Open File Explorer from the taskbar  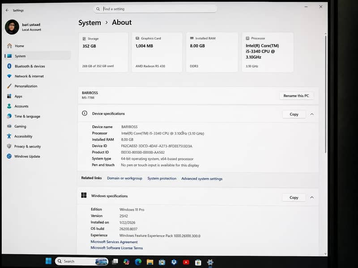(x=150, y=262)
